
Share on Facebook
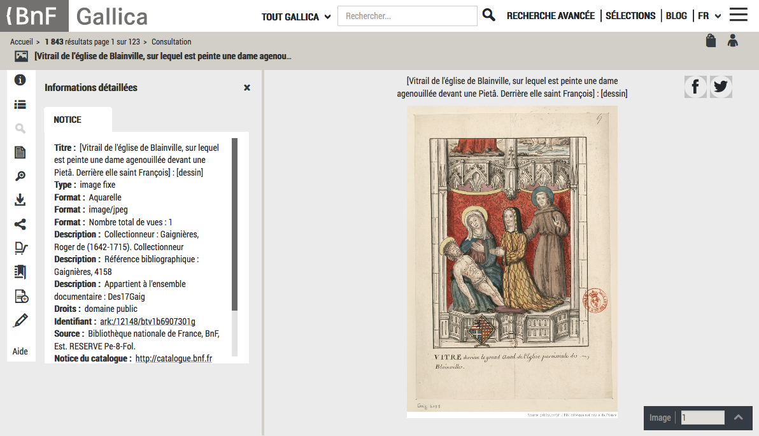tap(695, 87)
